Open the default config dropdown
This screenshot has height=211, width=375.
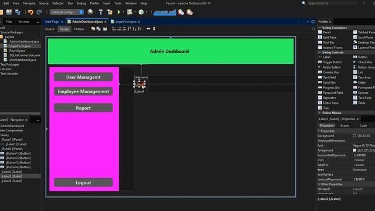coord(67,12)
